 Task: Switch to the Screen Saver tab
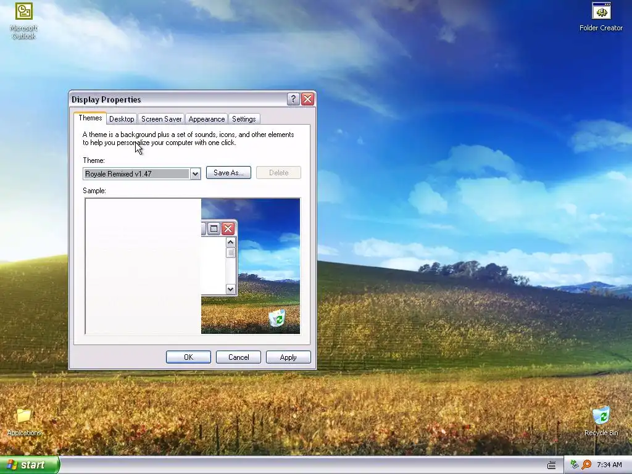[161, 119]
